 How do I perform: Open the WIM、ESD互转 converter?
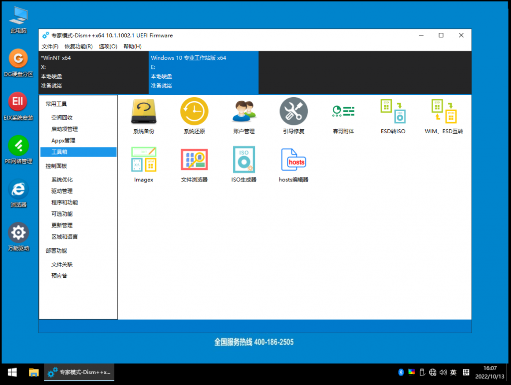[x=444, y=116]
